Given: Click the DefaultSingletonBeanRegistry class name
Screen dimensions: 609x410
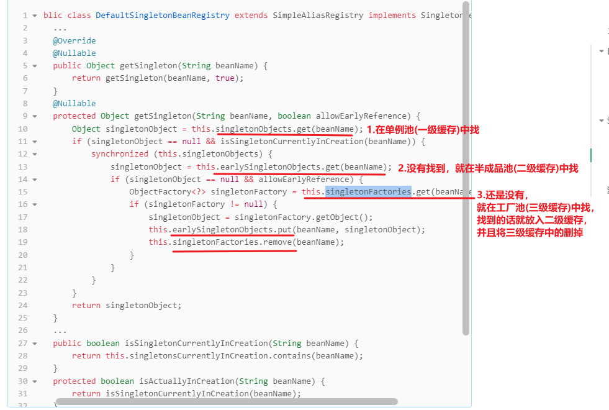Looking at the screenshot, I should tap(163, 15).
